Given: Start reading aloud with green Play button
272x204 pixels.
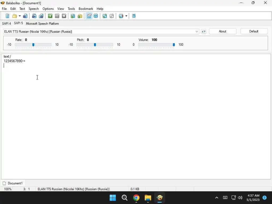Looking at the screenshot, I should [50, 16].
